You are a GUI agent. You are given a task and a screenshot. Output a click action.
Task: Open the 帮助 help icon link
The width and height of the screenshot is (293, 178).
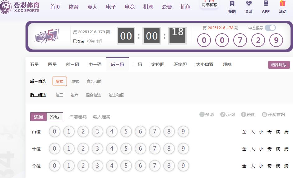click(207, 115)
